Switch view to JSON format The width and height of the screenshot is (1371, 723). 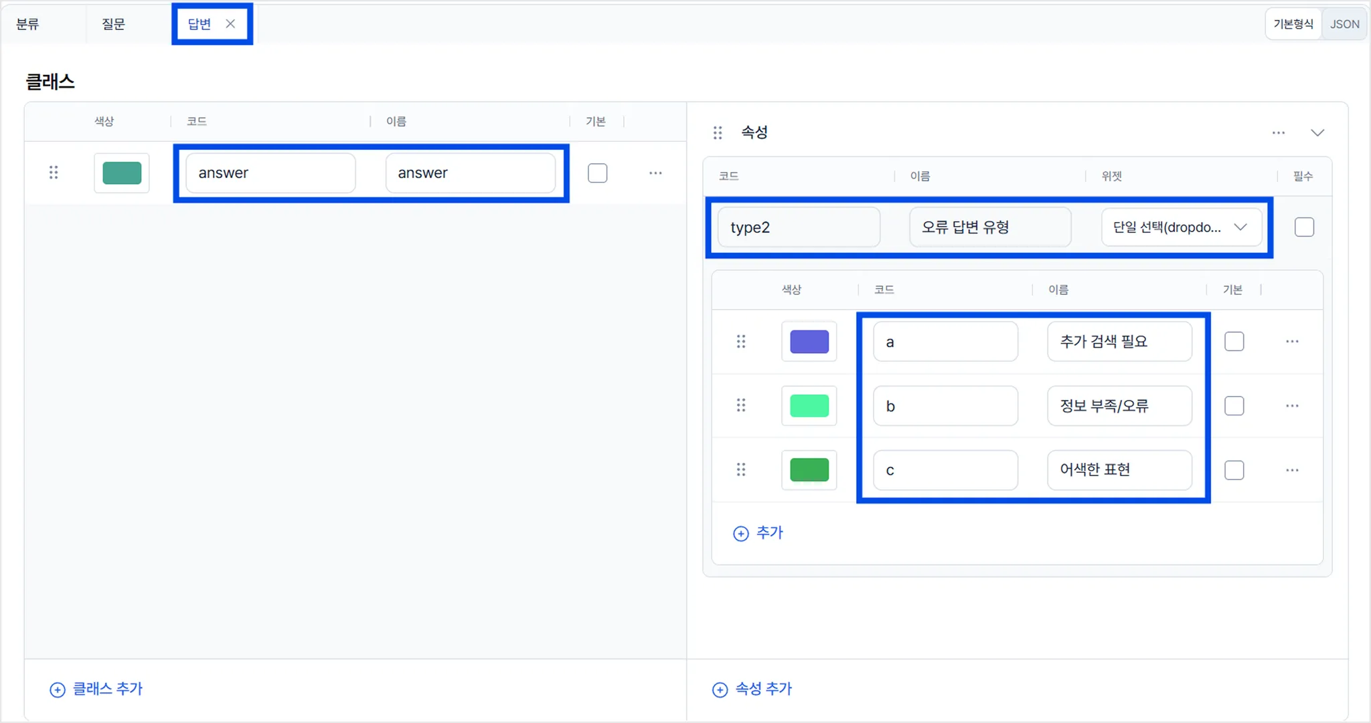(x=1344, y=24)
